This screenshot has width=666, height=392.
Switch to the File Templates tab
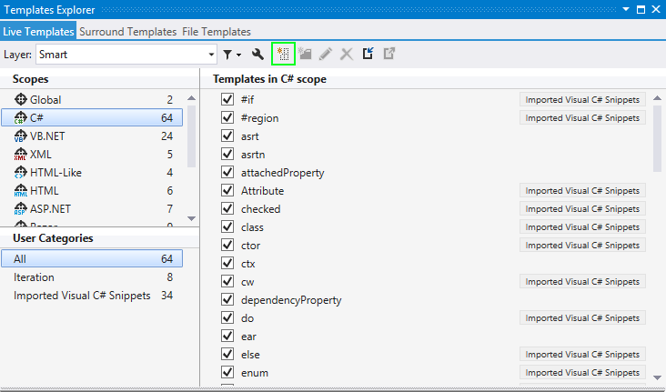click(217, 31)
